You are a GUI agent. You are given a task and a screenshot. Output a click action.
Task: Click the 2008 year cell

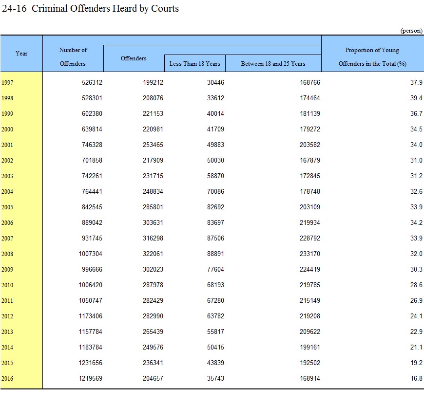tap(8, 254)
